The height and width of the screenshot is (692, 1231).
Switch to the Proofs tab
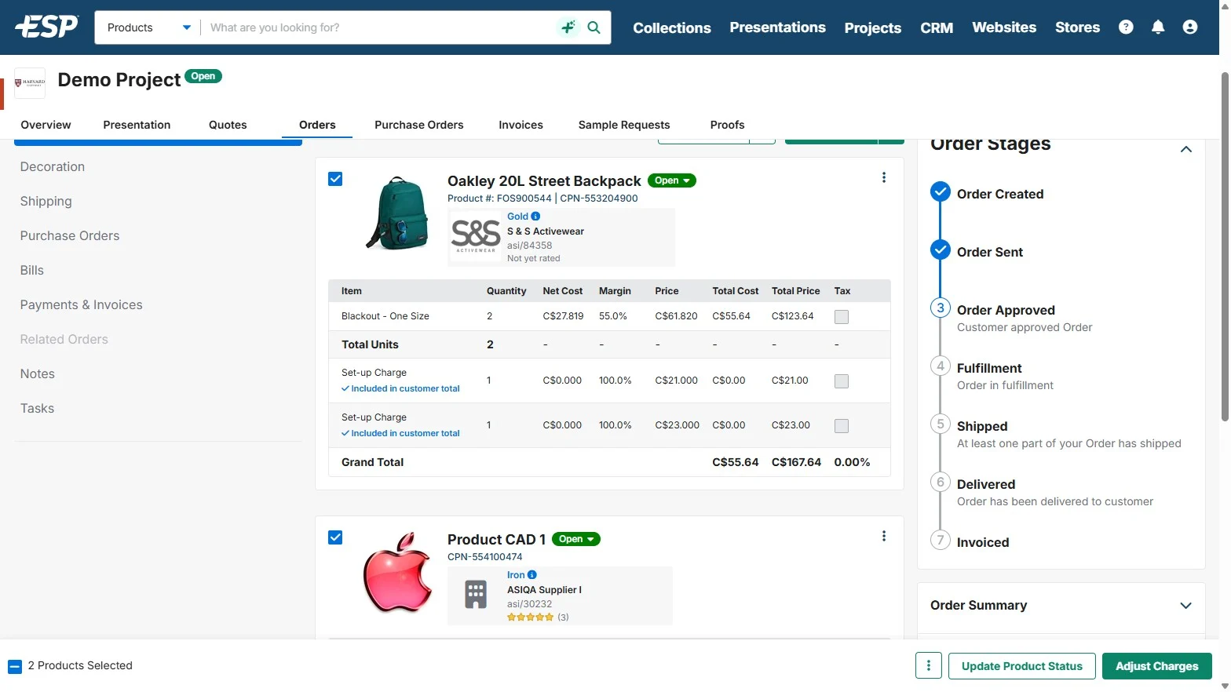(727, 125)
